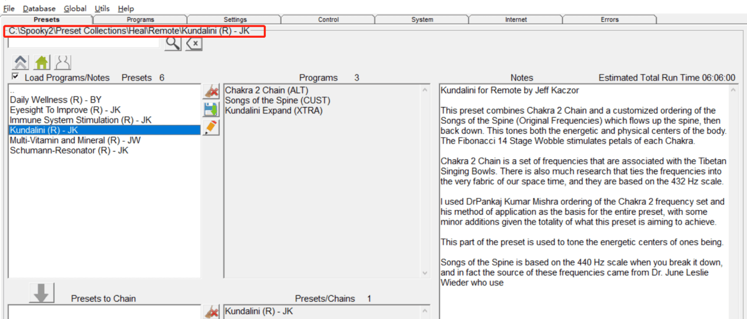Go up one folder level
This screenshot has width=747, height=319.
point(21,63)
